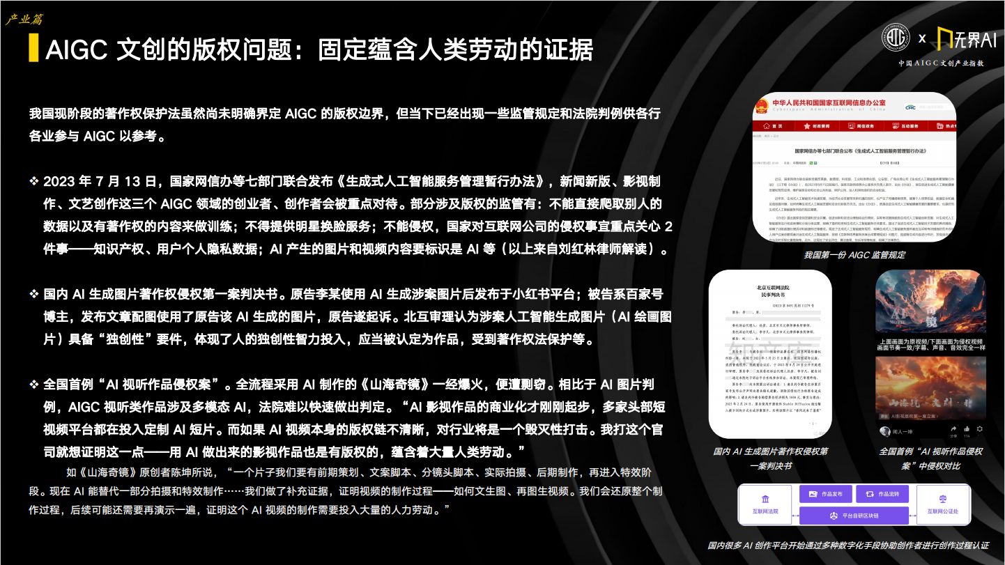This screenshot has width=1005, height=565.
Task: Click the small CAC logo near the search box
Action: click(912, 107)
